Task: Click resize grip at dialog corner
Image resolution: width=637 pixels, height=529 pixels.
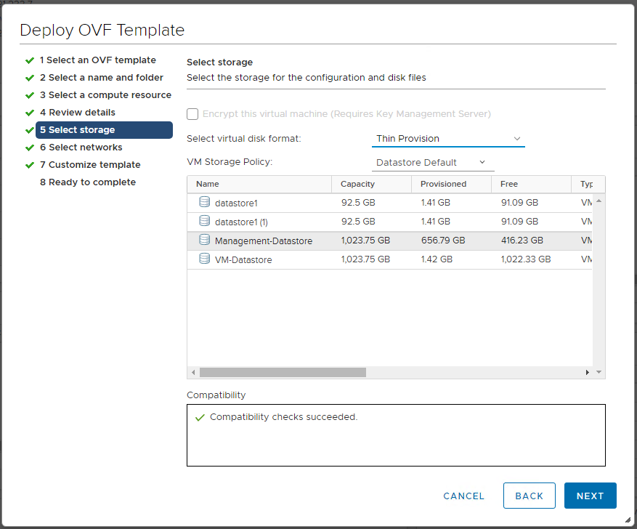Action: pos(628,520)
